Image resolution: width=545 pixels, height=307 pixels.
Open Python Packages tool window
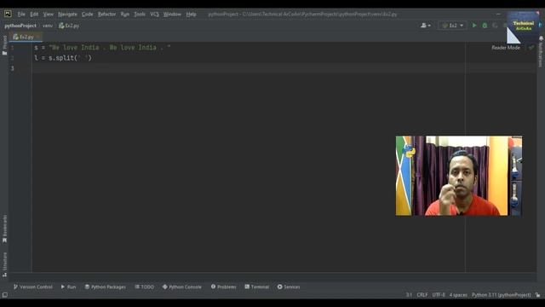click(x=106, y=287)
